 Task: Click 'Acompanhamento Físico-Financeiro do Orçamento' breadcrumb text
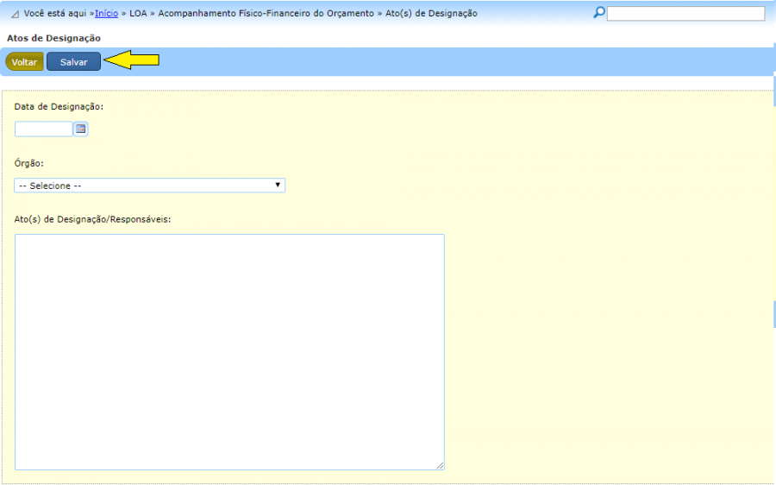[x=266, y=13]
